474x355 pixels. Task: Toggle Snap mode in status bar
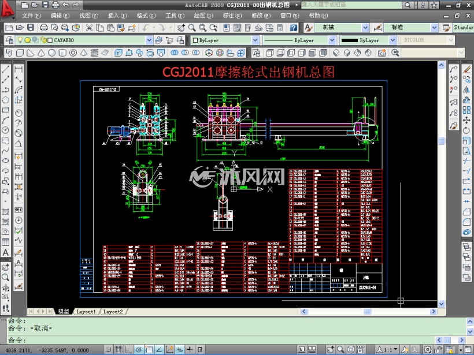pos(108,350)
